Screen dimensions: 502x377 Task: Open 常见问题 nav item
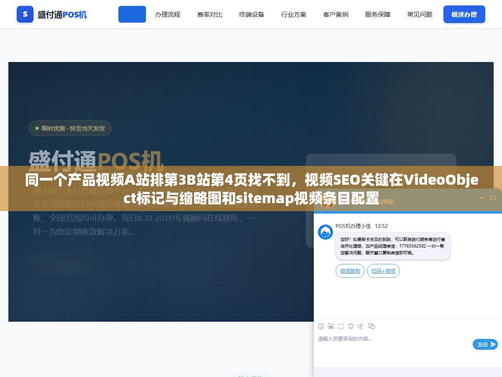(x=420, y=14)
